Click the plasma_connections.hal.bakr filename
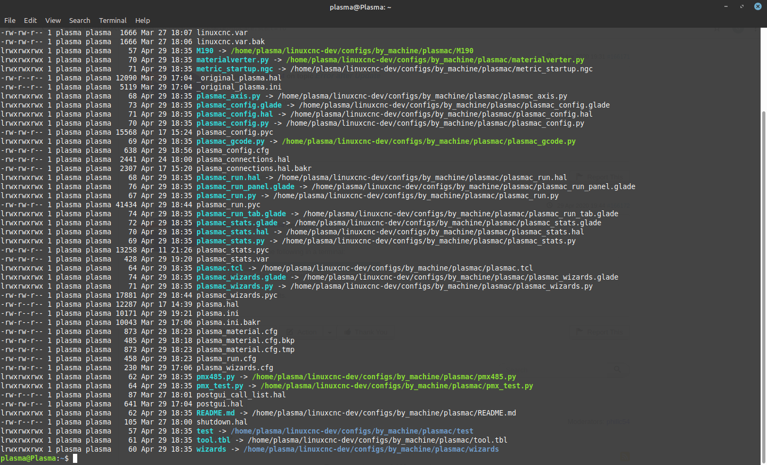 click(x=254, y=168)
